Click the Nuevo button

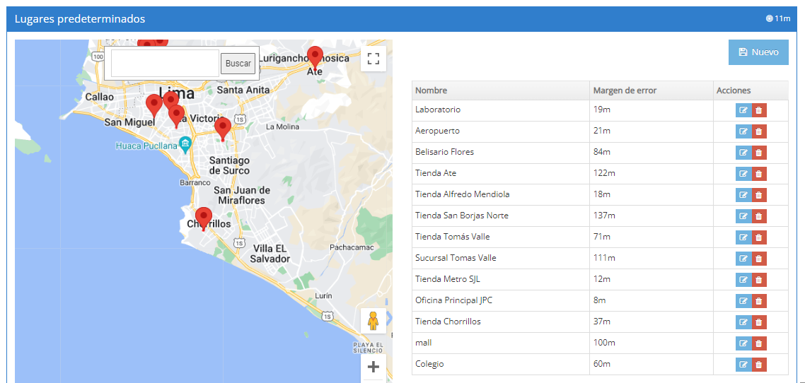pos(758,52)
